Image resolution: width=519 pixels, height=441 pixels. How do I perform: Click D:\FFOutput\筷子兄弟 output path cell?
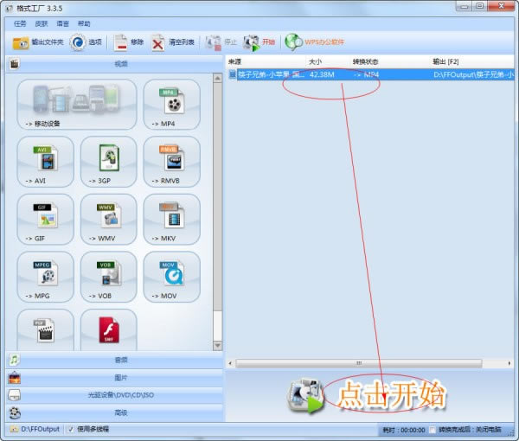[474, 74]
